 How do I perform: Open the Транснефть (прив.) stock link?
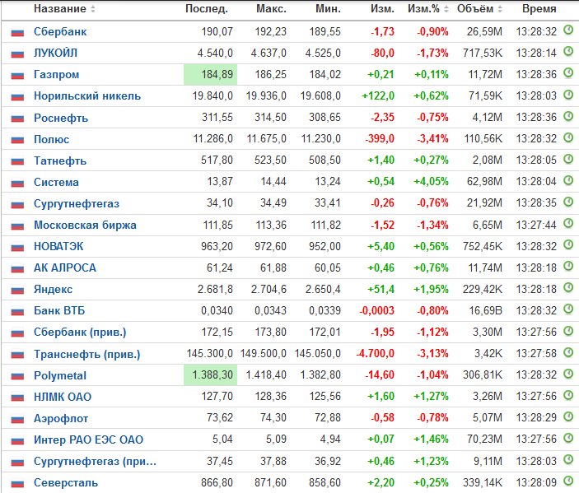point(87,354)
